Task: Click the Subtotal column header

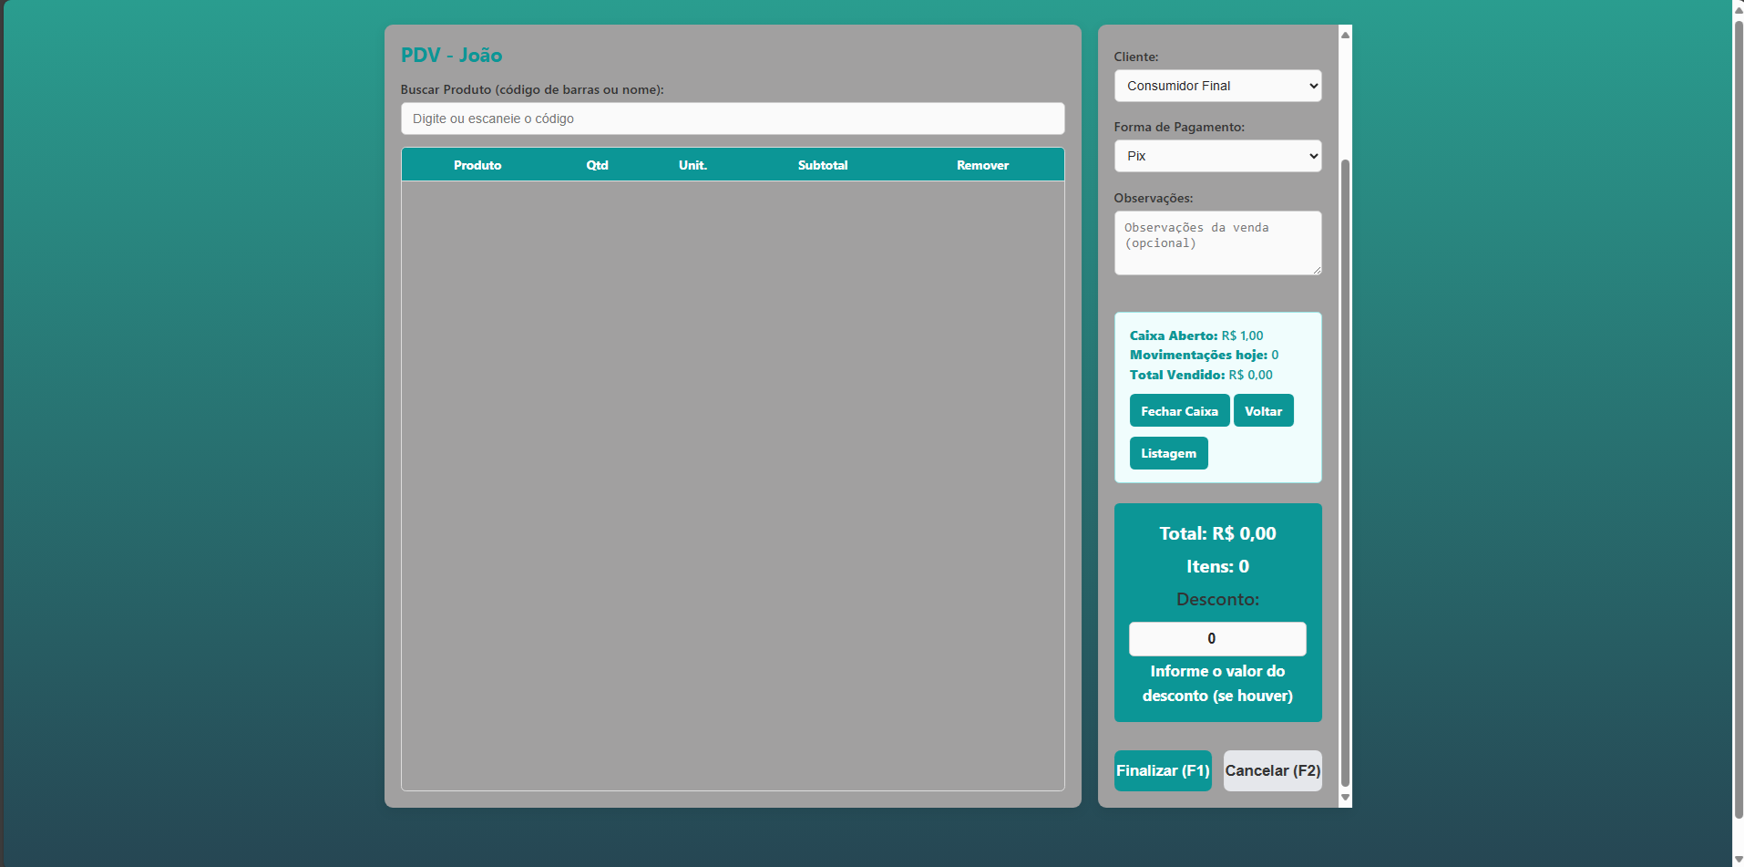Action: point(823,165)
